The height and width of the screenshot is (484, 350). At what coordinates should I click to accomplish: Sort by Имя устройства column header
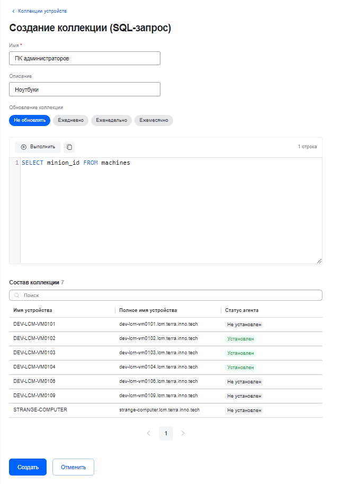(x=33, y=310)
